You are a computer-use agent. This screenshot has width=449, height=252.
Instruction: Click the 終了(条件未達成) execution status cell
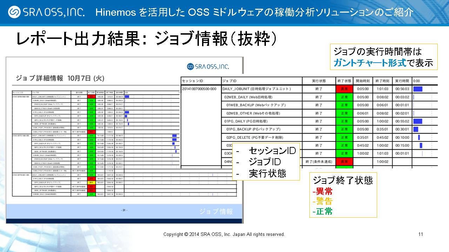319,162
